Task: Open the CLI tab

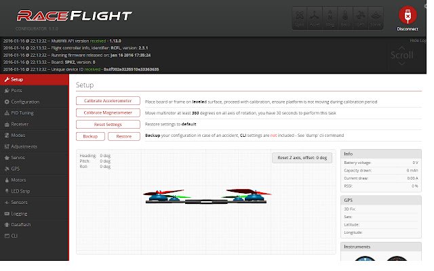Action: pyautogui.click(x=35, y=236)
